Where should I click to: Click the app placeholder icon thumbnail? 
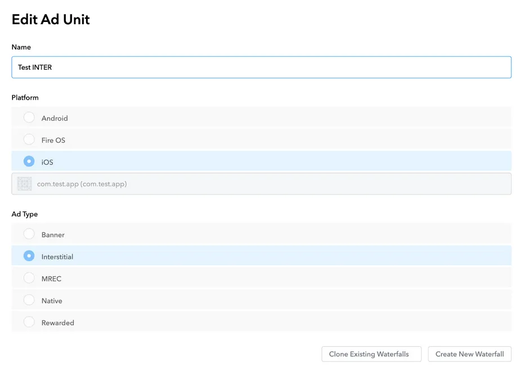[24, 184]
